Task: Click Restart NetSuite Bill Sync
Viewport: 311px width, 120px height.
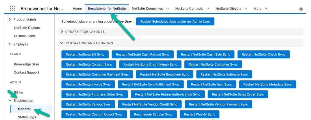Action: (x=85, y=55)
